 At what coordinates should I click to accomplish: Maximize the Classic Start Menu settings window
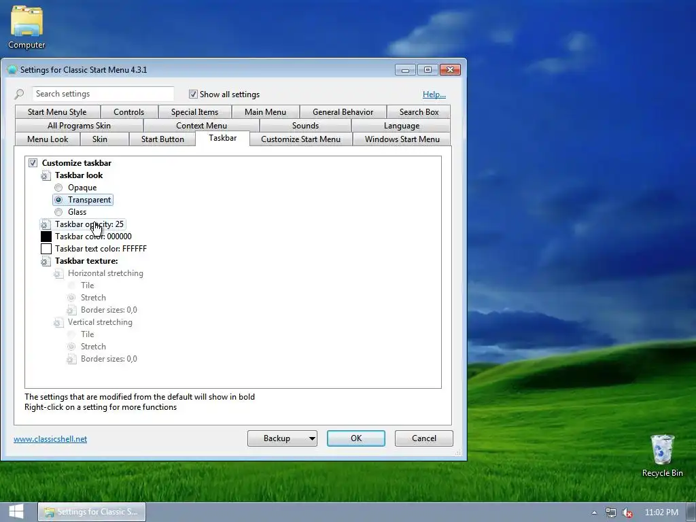(x=428, y=70)
